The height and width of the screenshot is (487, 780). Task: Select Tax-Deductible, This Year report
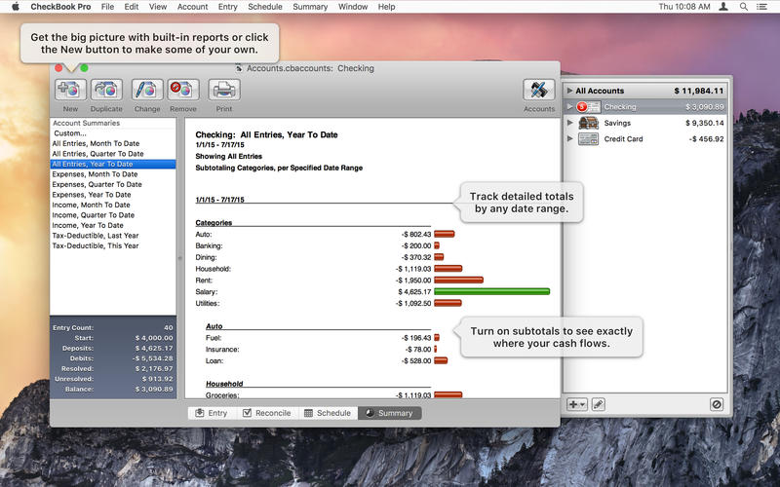[x=113, y=245]
